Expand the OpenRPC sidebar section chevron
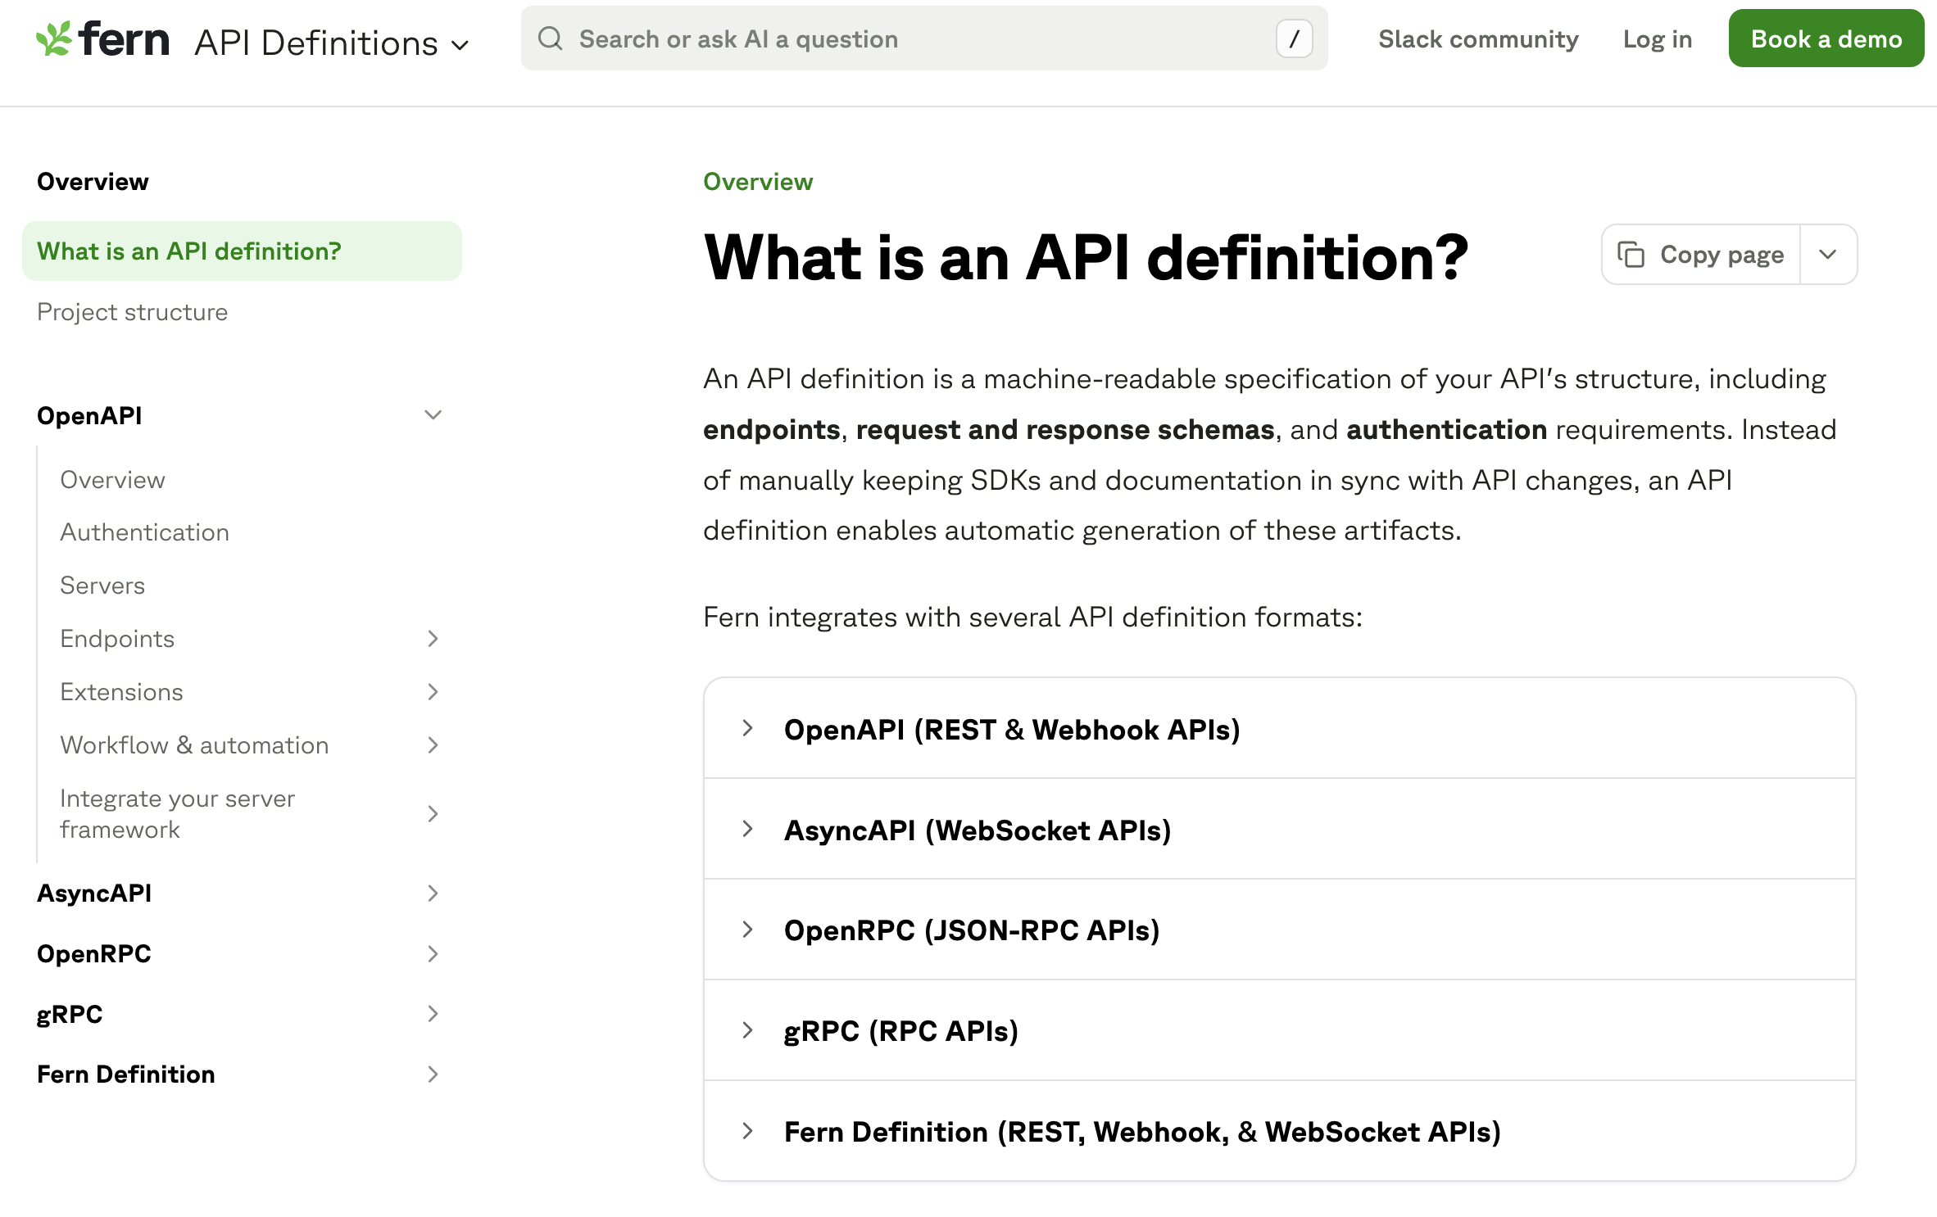Viewport: 1937px width, 1217px height. pos(433,954)
